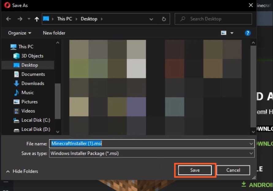Refresh the Desktop folder view

coord(164,19)
